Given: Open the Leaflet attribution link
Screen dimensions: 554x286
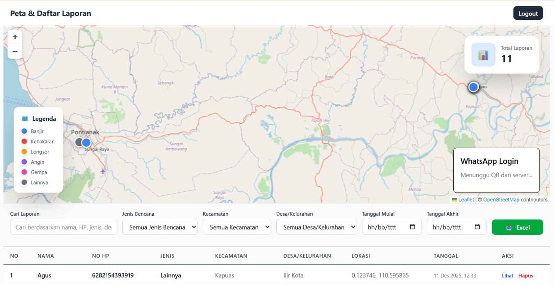Looking at the screenshot, I should (466, 200).
